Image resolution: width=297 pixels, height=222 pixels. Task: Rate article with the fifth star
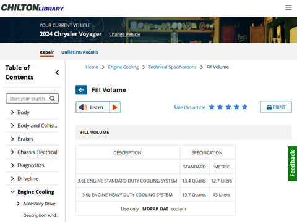point(244,107)
